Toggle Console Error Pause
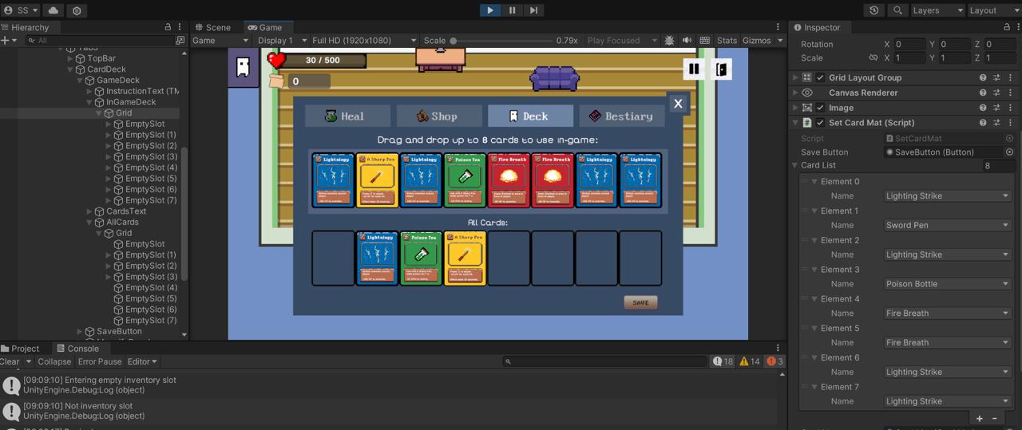 [100, 361]
